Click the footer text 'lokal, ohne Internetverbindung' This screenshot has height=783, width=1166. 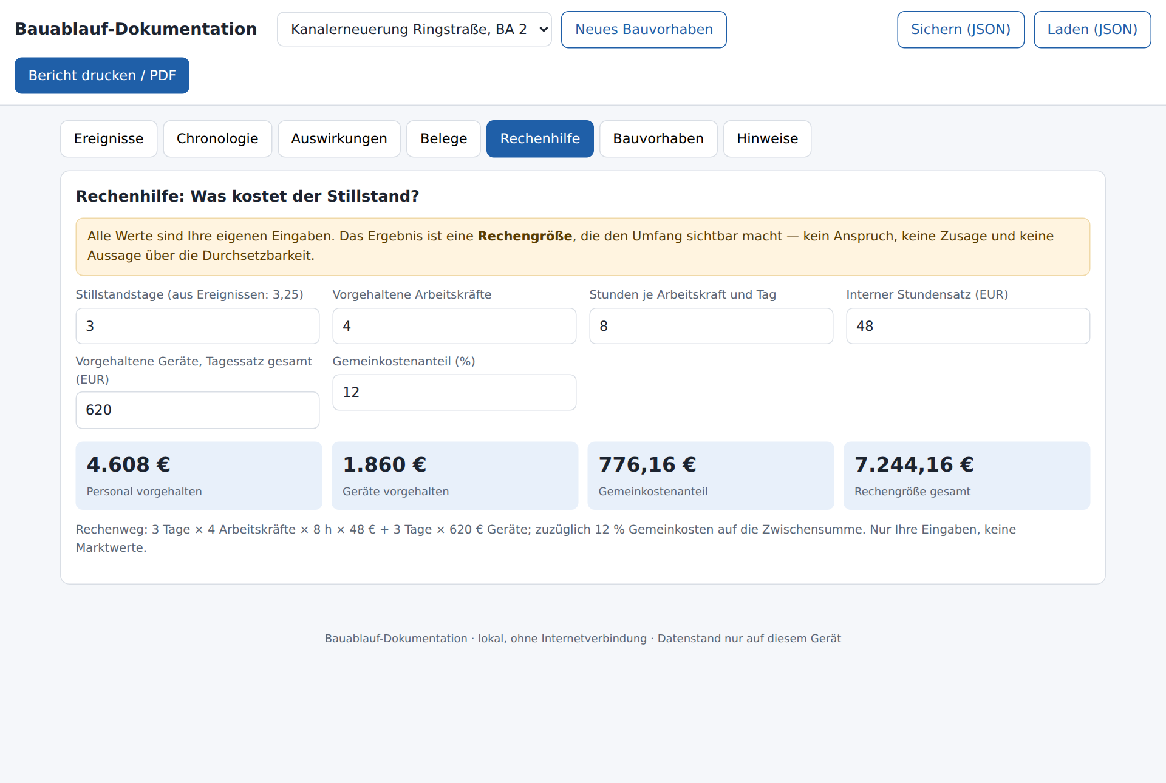tap(562, 639)
